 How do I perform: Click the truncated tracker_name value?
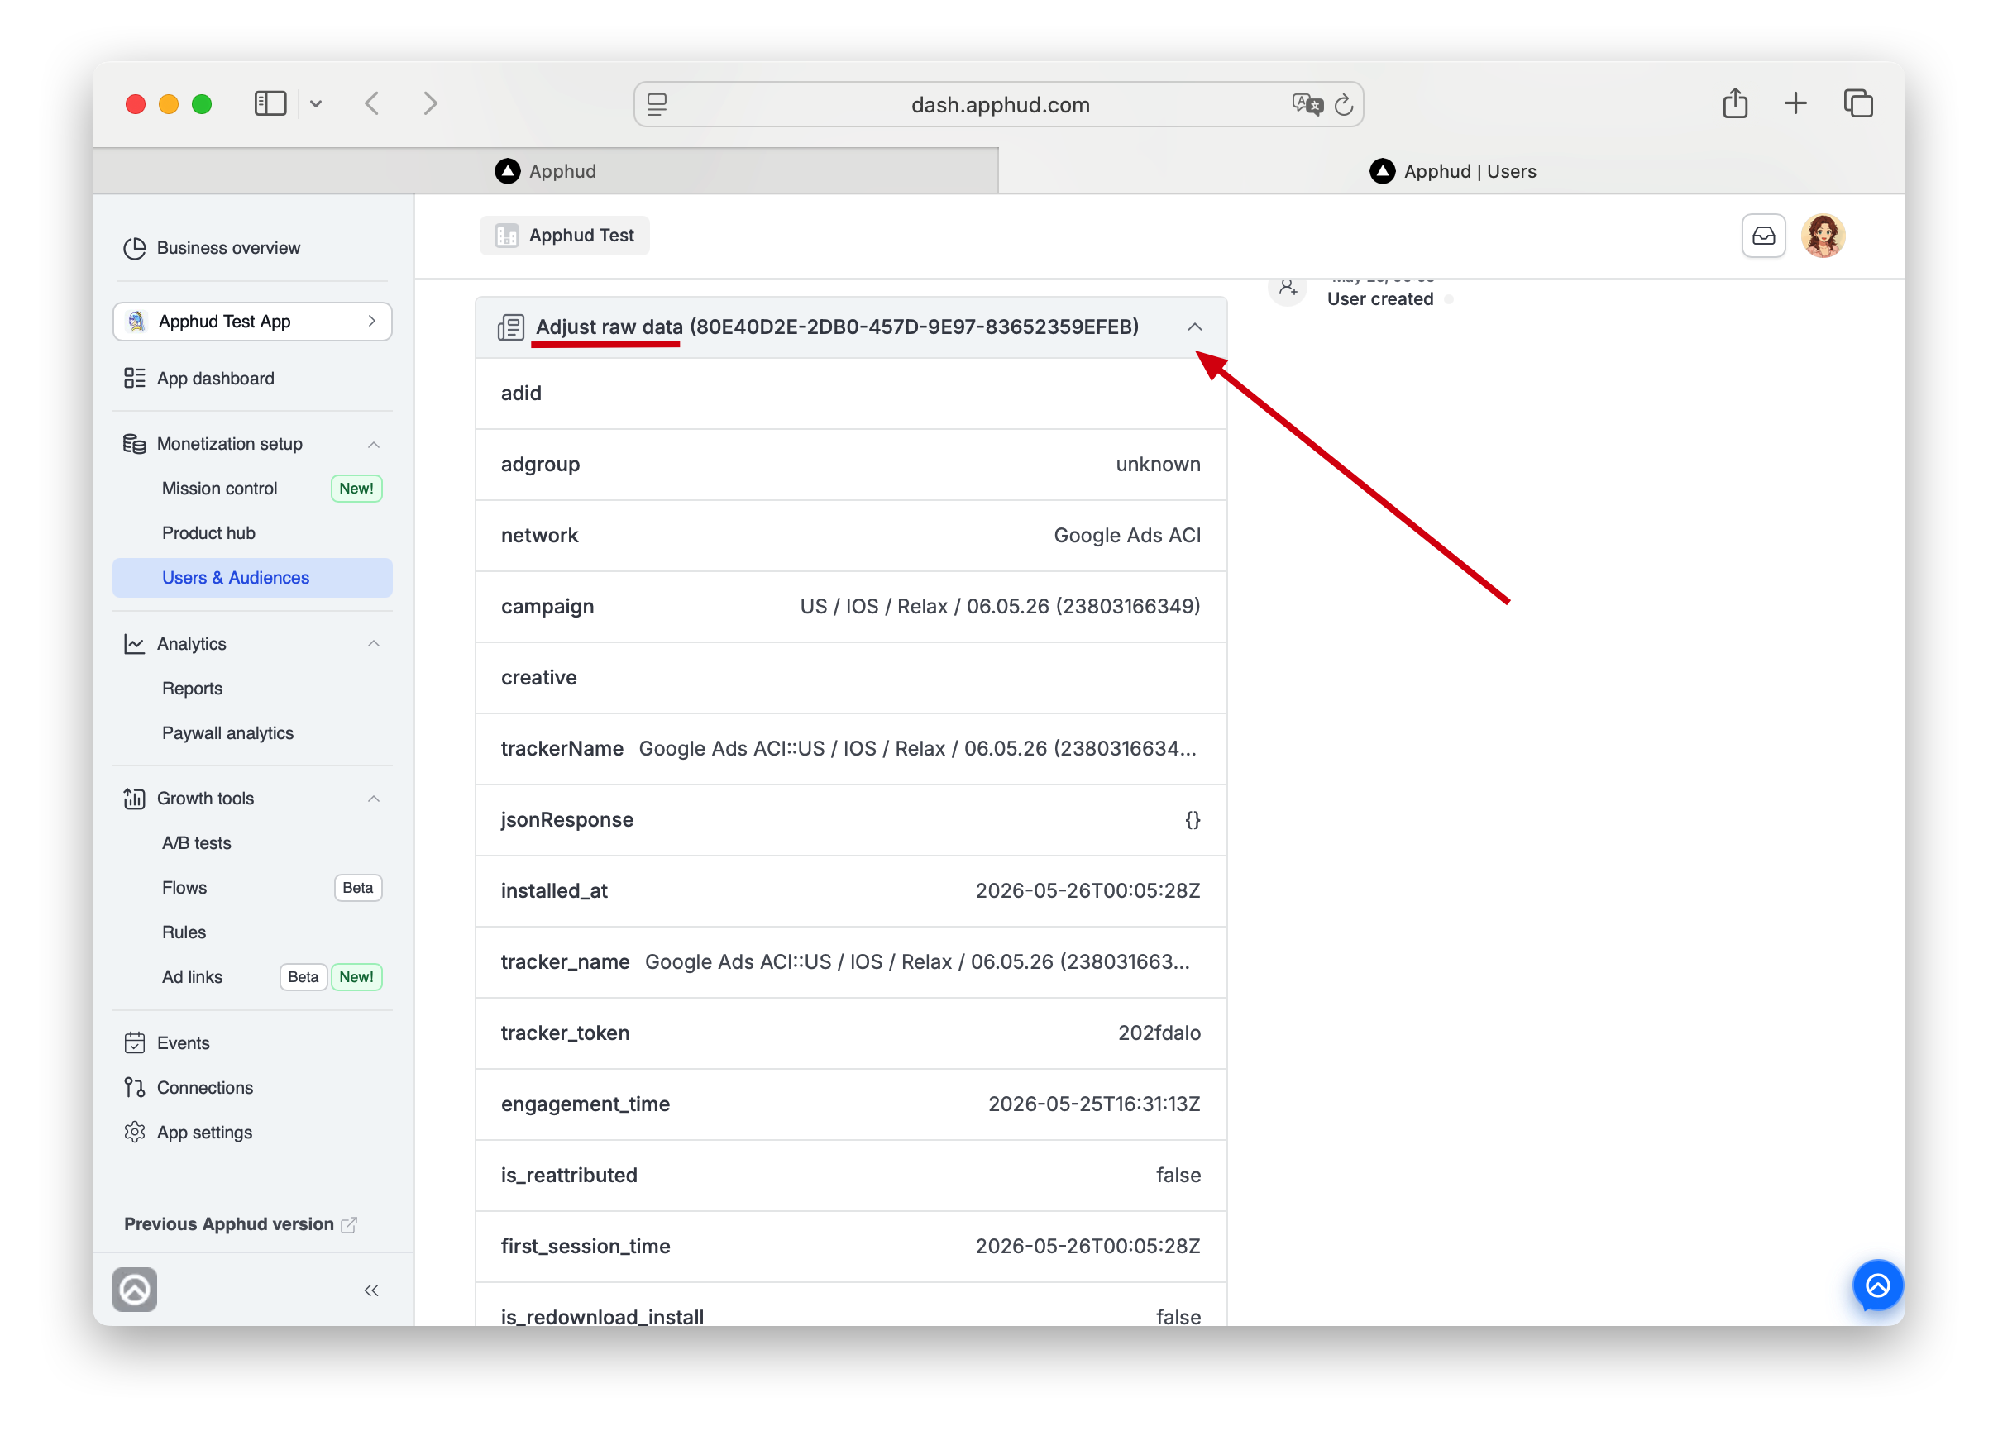(917, 962)
